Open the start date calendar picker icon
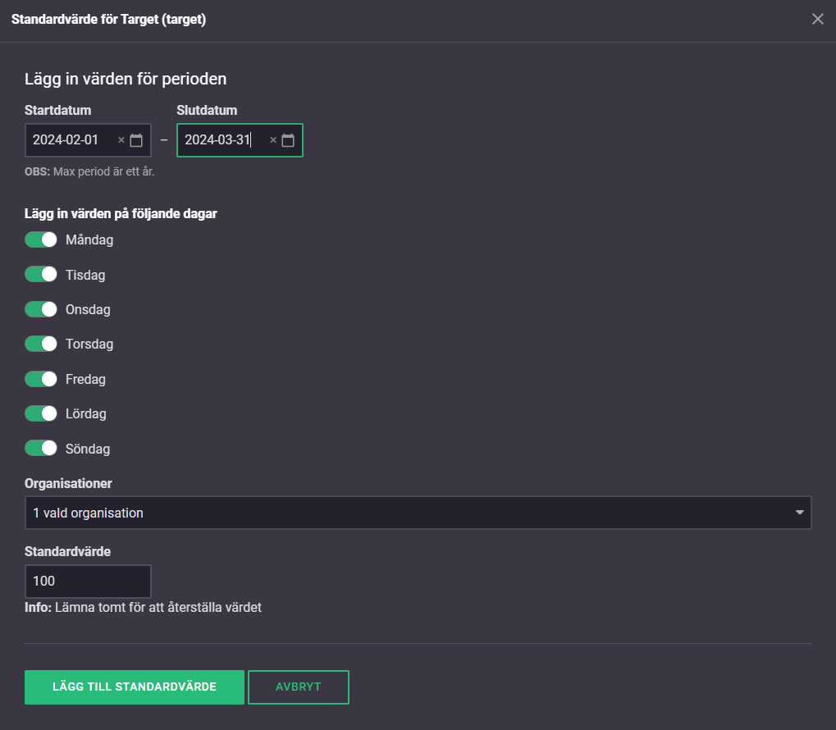836x730 pixels. pyautogui.click(x=136, y=140)
